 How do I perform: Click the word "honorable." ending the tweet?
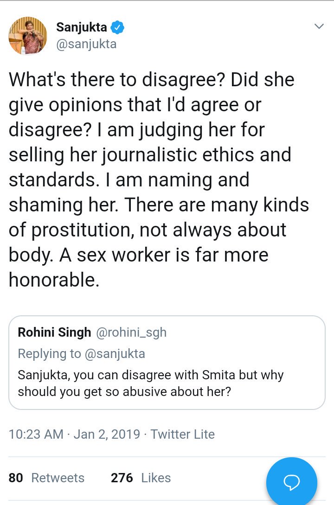click(x=54, y=281)
